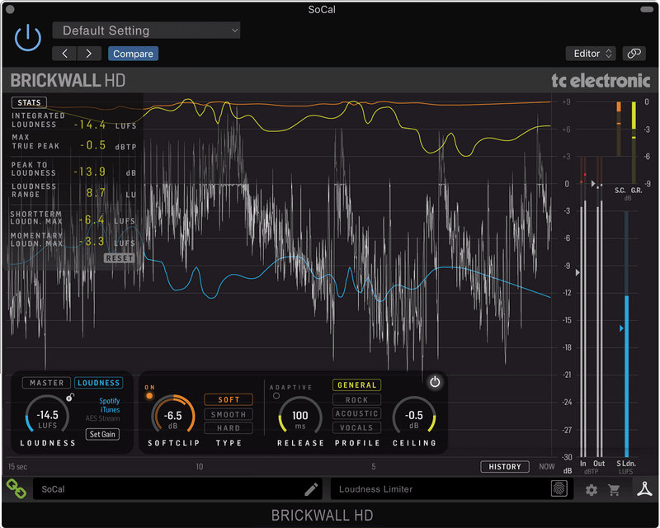Click the tc electronic brand logo
The image size is (660, 528).
(x=601, y=80)
